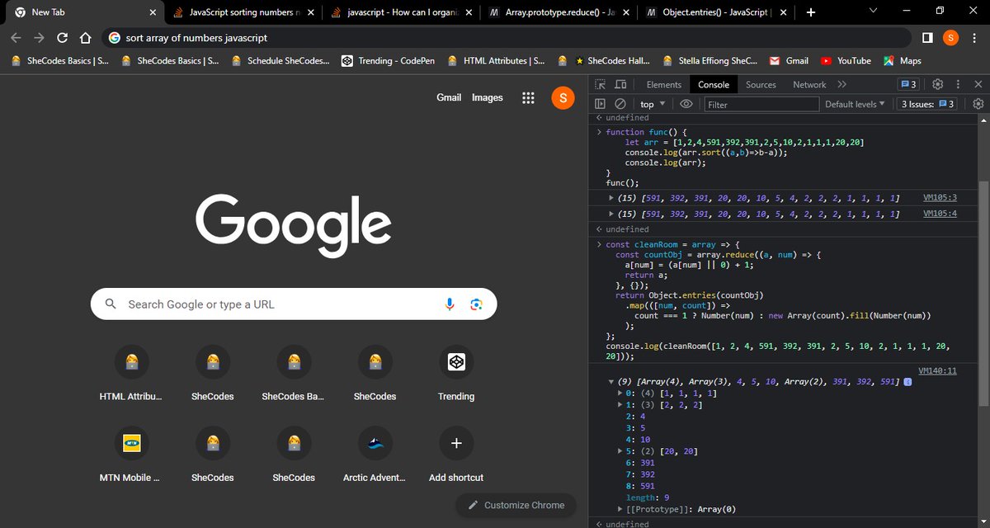Open the HTML Attributes shortcut tile

[131, 372]
